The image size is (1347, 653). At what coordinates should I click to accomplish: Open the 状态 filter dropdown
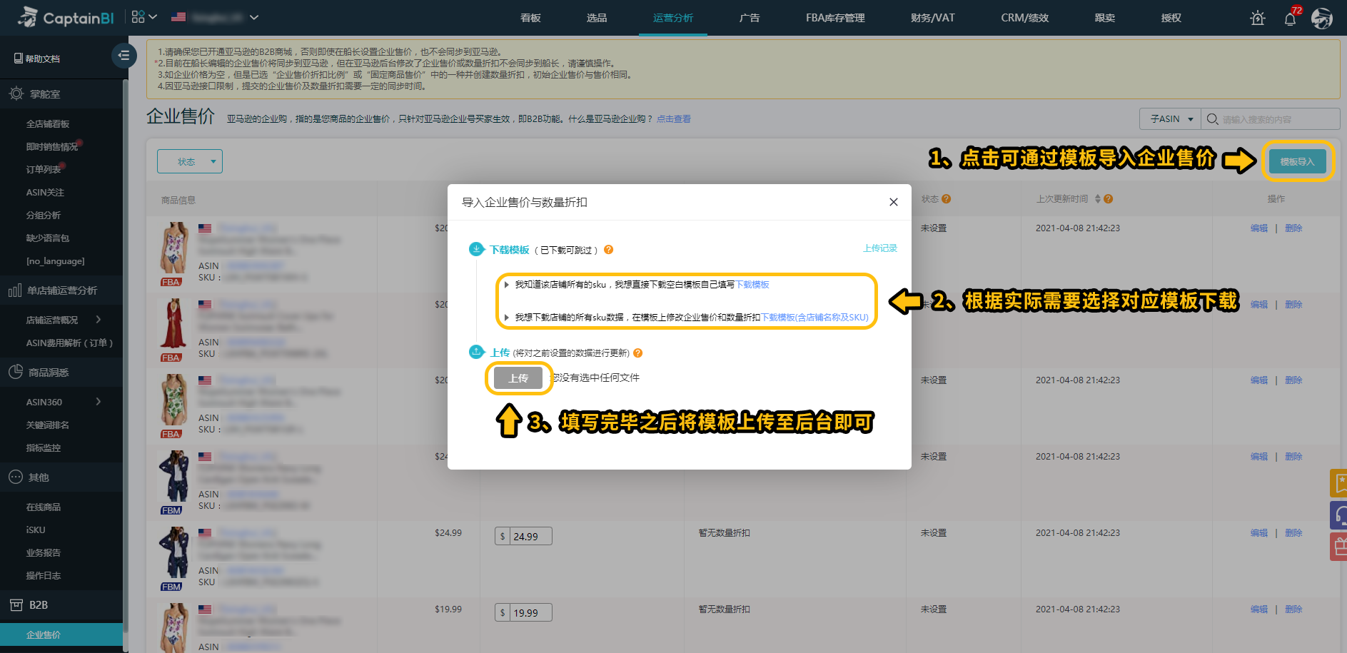190,161
